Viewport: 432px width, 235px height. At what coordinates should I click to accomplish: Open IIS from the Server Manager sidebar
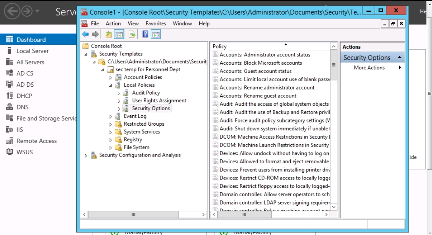[19, 130]
